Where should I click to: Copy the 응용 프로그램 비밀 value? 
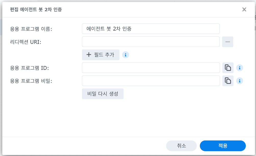coord(228,81)
